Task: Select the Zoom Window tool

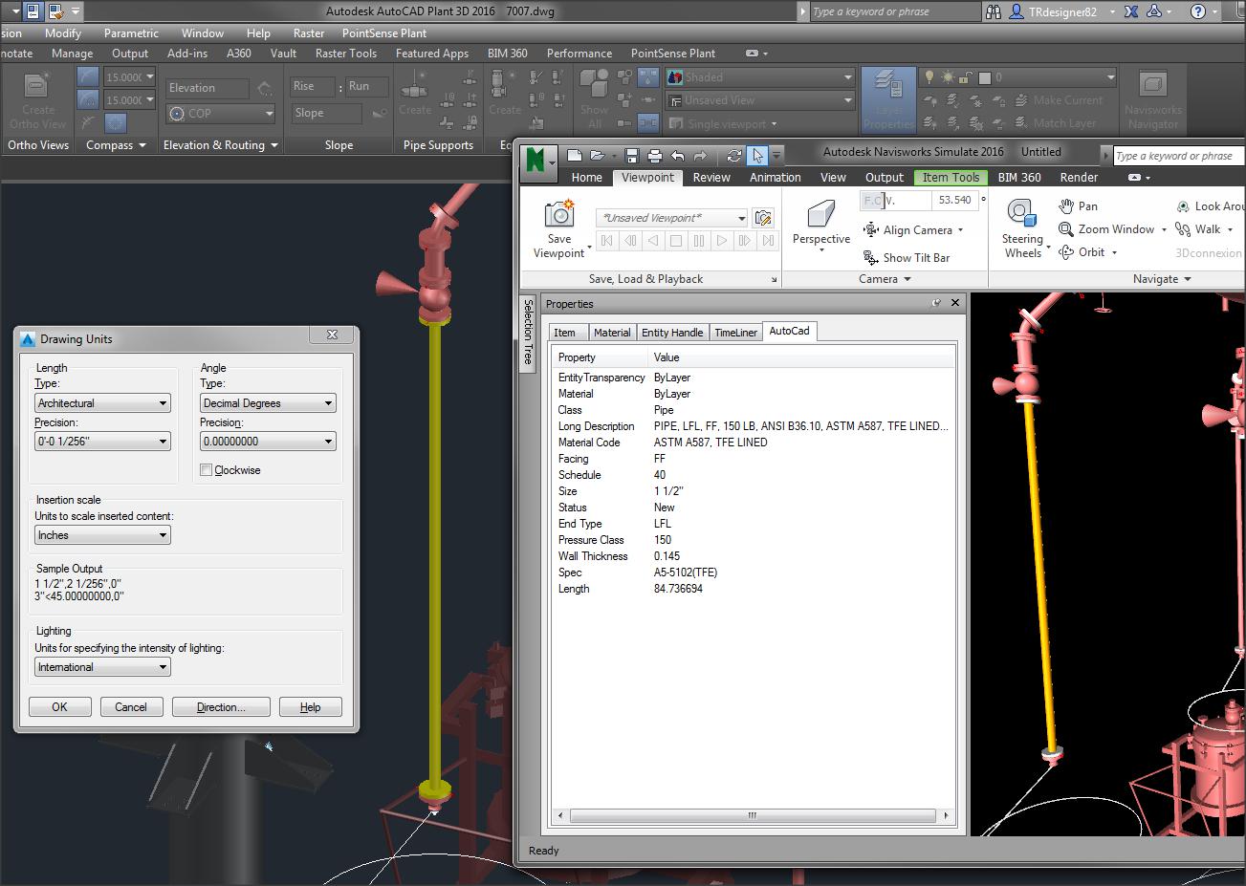Action: 1106,229
